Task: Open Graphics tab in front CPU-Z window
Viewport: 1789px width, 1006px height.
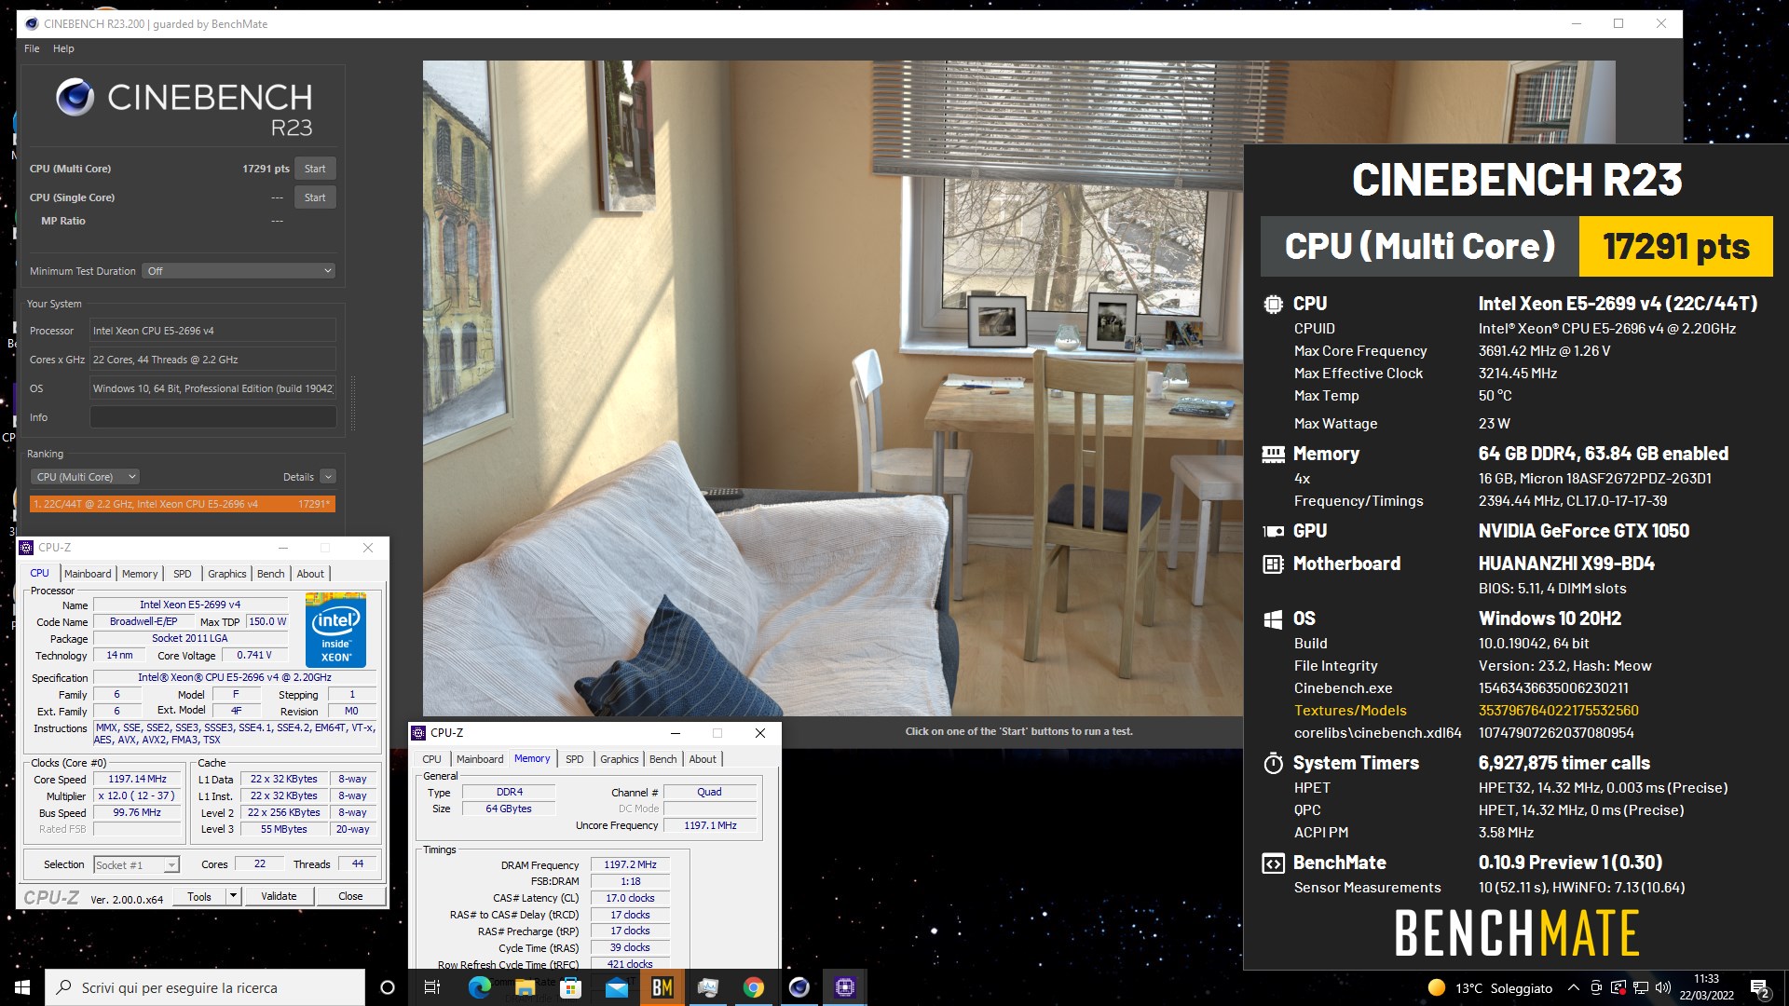Action: click(x=620, y=759)
